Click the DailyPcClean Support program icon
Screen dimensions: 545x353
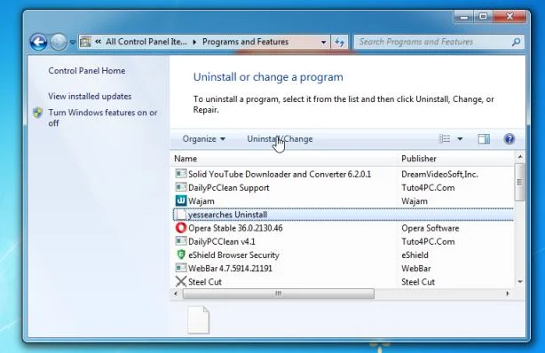[x=181, y=187]
